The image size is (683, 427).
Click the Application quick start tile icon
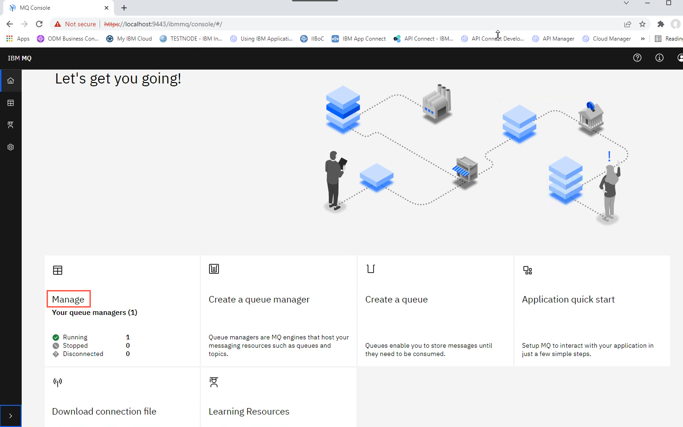coord(528,270)
